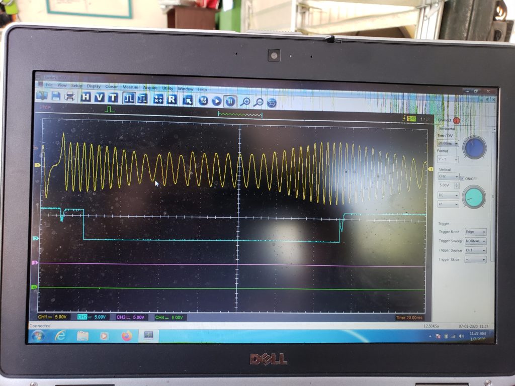This screenshot has width=515, height=386.
Task: Expand the Time/DIV 20.00ms dropdown
Action: 448,143
